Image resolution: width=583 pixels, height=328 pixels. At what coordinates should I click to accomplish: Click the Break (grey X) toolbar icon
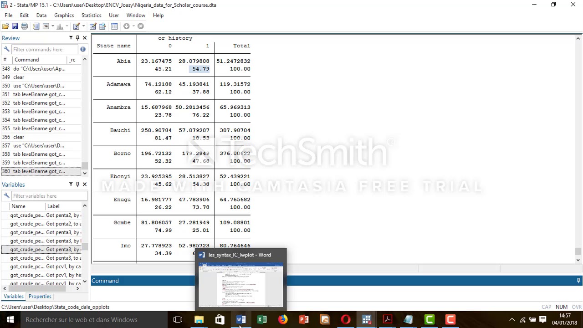[x=141, y=26]
